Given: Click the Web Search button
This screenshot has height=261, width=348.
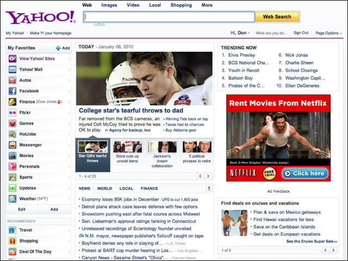Looking at the screenshot, I should coord(277,17).
